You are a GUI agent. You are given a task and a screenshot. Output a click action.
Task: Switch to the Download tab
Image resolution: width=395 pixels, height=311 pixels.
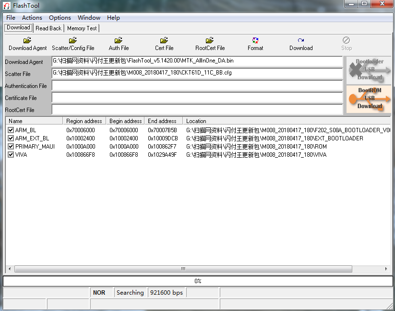(x=18, y=27)
